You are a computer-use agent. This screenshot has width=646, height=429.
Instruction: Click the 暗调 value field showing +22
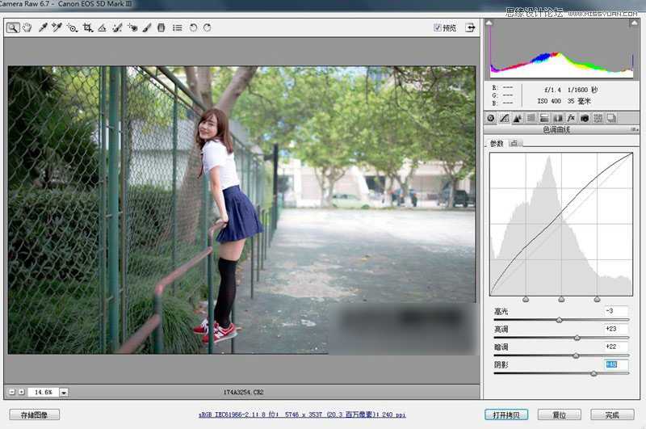tap(616, 347)
